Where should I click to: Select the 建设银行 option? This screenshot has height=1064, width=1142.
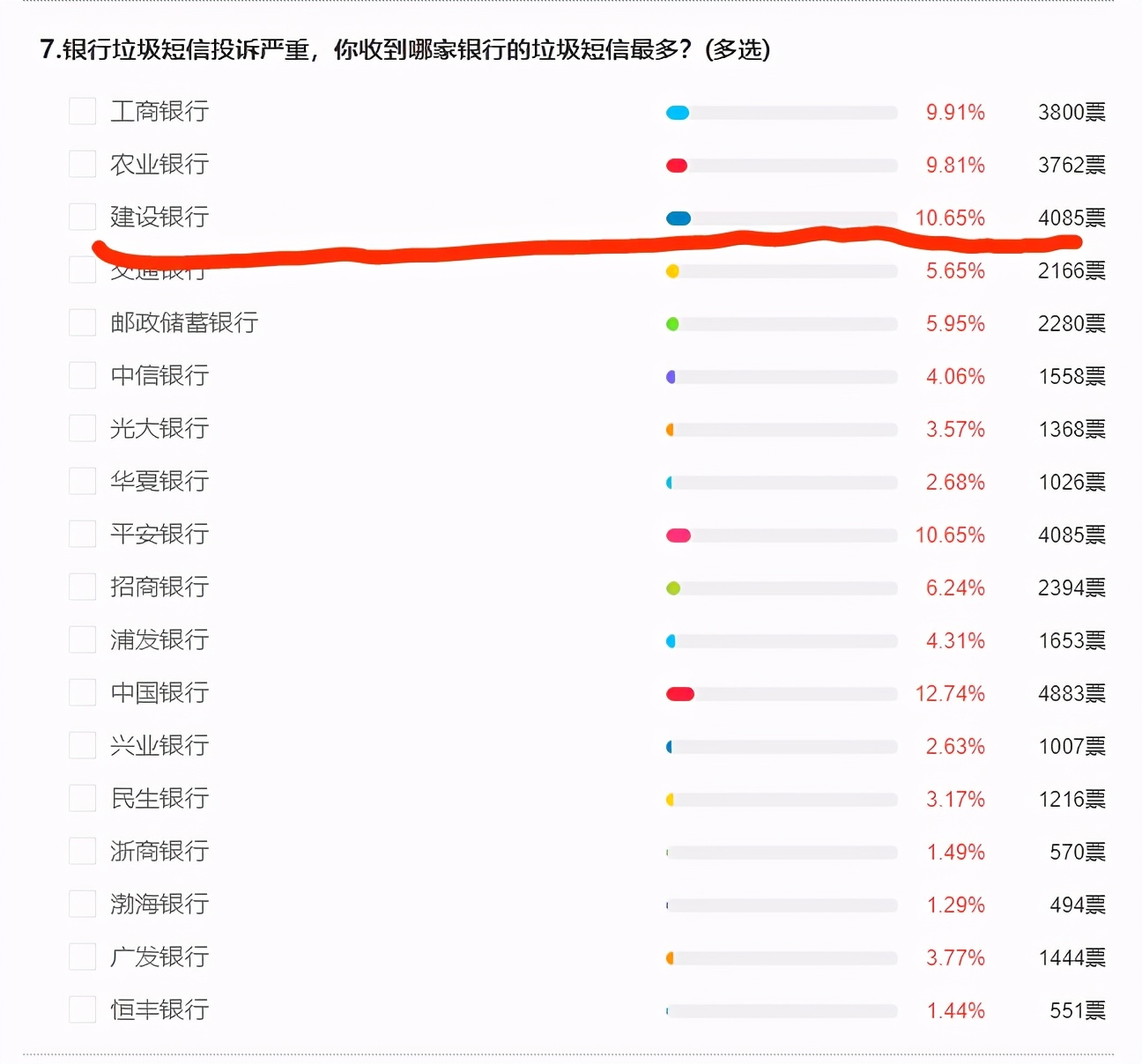click(81, 217)
